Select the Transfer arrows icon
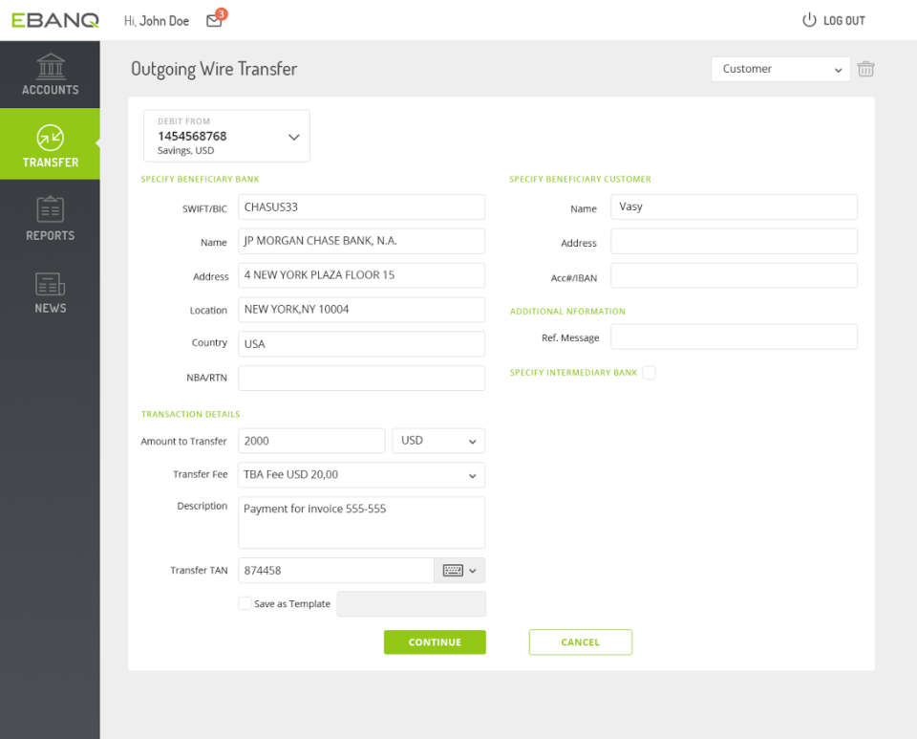Screen dimensions: 917x739 (51, 138)
